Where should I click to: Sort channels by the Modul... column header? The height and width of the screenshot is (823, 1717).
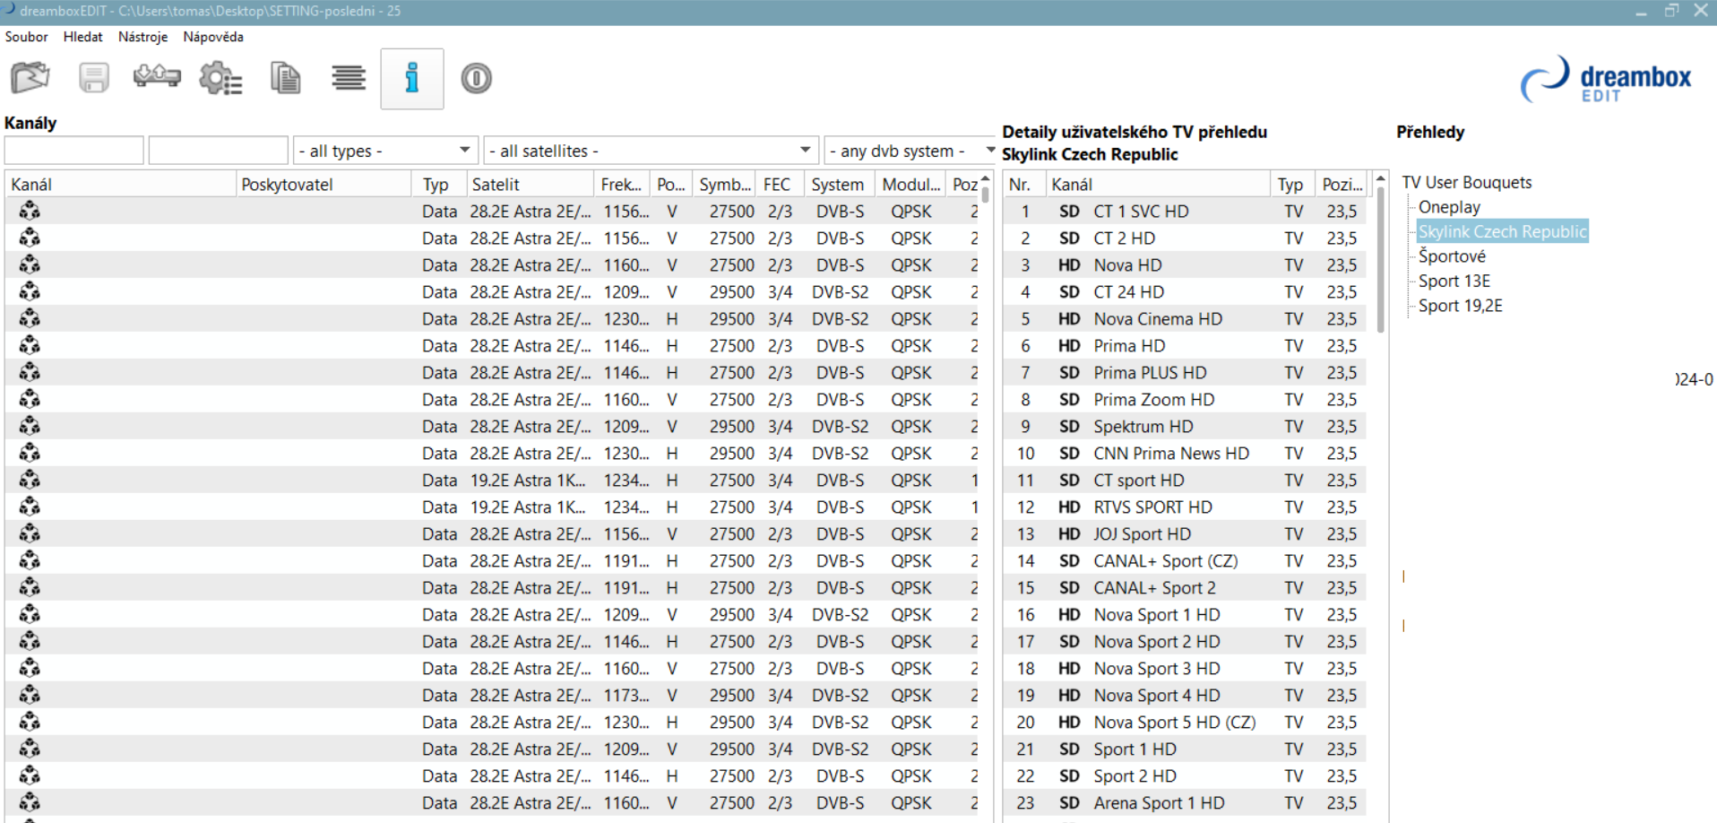pos(911,184)
